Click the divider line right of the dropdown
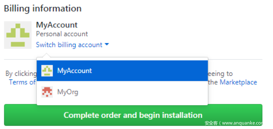 (235, 59)
